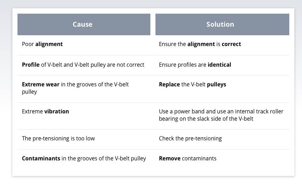Click the bold word "identical"

(219, 65)
